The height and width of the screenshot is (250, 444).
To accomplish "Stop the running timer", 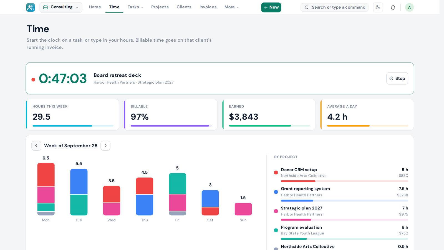I will 397,78.
